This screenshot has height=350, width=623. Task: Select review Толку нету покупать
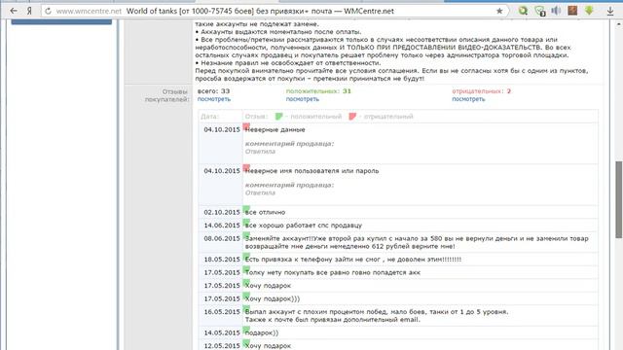[333, 272]
